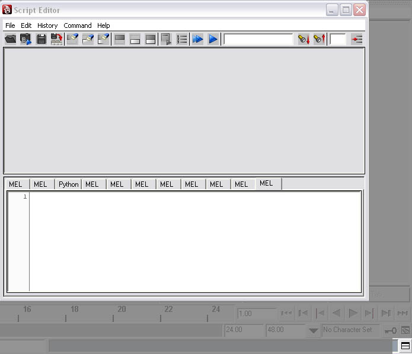Save the script to shelf
The height and width of the screenshot is (354, 412).
(x=56, y=39)
